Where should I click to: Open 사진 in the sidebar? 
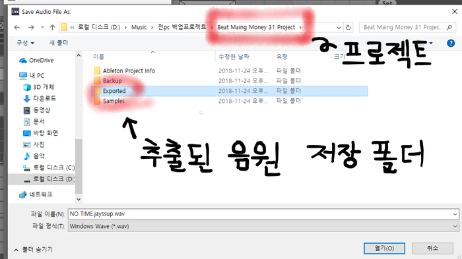(x=34, y=144)
